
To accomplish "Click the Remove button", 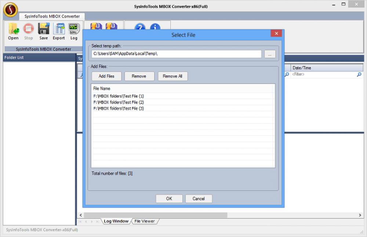I will [x=139, y=76].
